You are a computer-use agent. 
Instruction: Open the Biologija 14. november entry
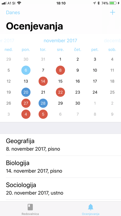(x=60, y=167)
